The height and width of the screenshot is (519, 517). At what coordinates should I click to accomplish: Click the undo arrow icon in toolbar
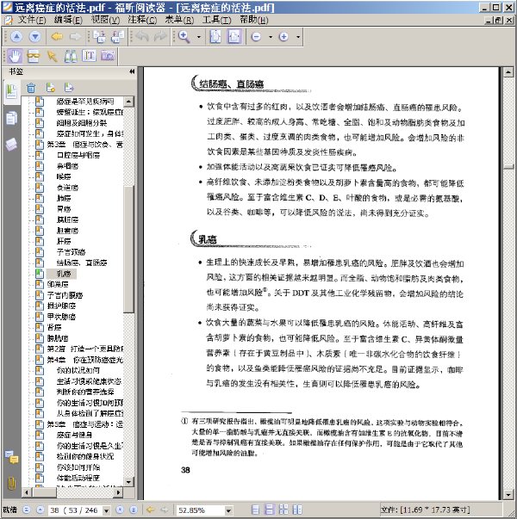click(142, 36)
